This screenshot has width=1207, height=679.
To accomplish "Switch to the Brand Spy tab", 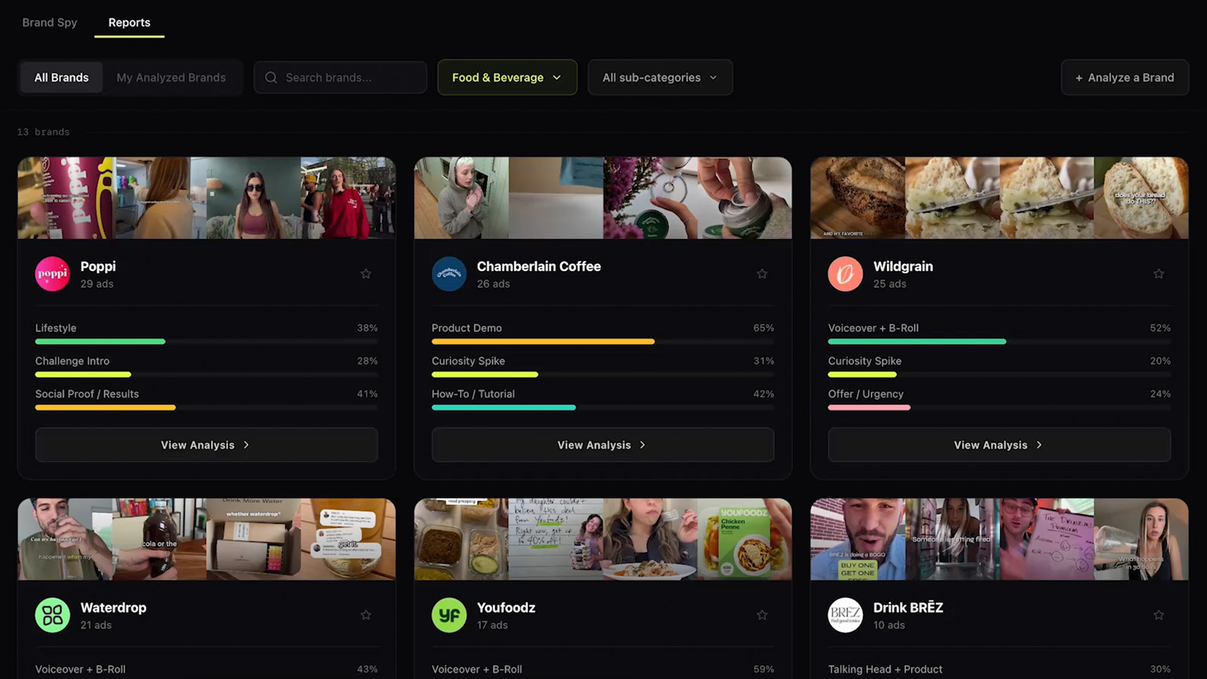I will click(50, 23).
